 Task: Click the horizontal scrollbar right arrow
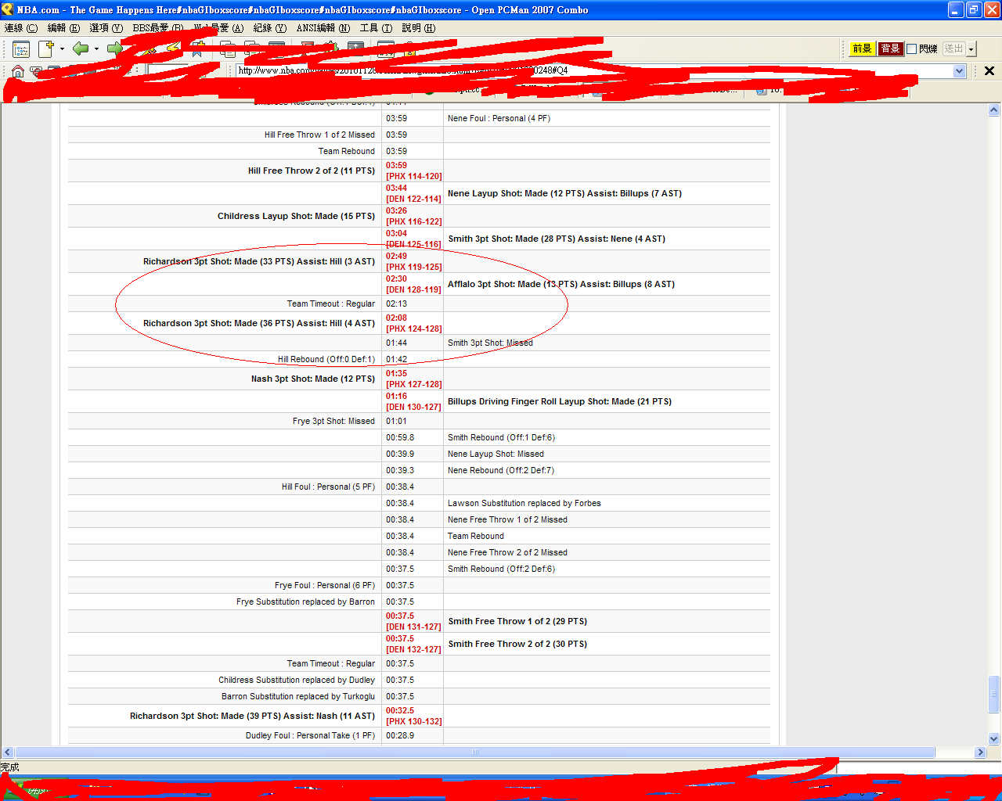coord(980,753)
